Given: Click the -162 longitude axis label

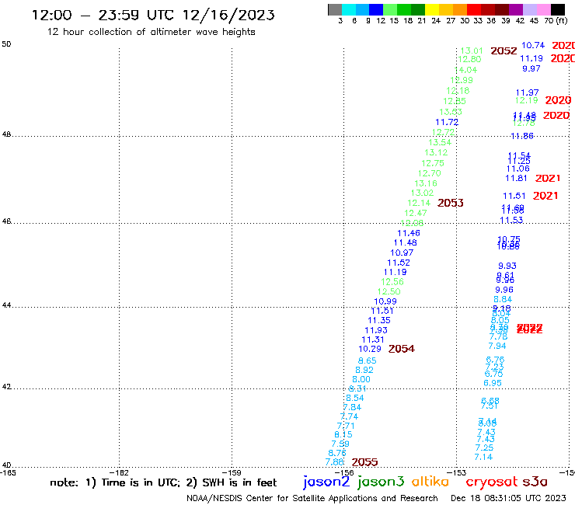Looking at the screenshot, I should 119,473.
